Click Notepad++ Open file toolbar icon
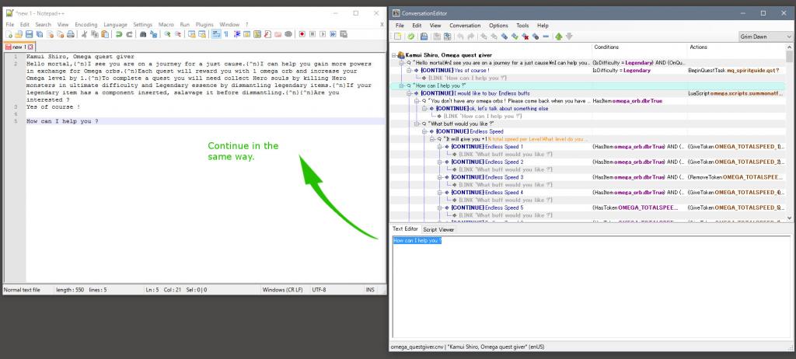Viewport: 796px width, 359px height. [x=19, y=34]
